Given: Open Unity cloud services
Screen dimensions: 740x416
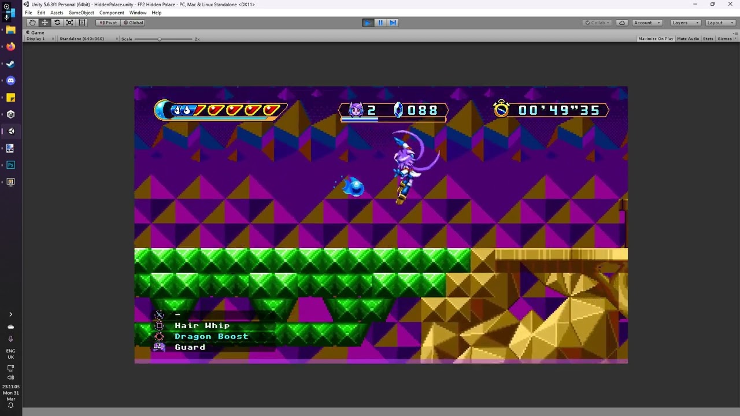Looking at the screenshot, I should point(622,23).
